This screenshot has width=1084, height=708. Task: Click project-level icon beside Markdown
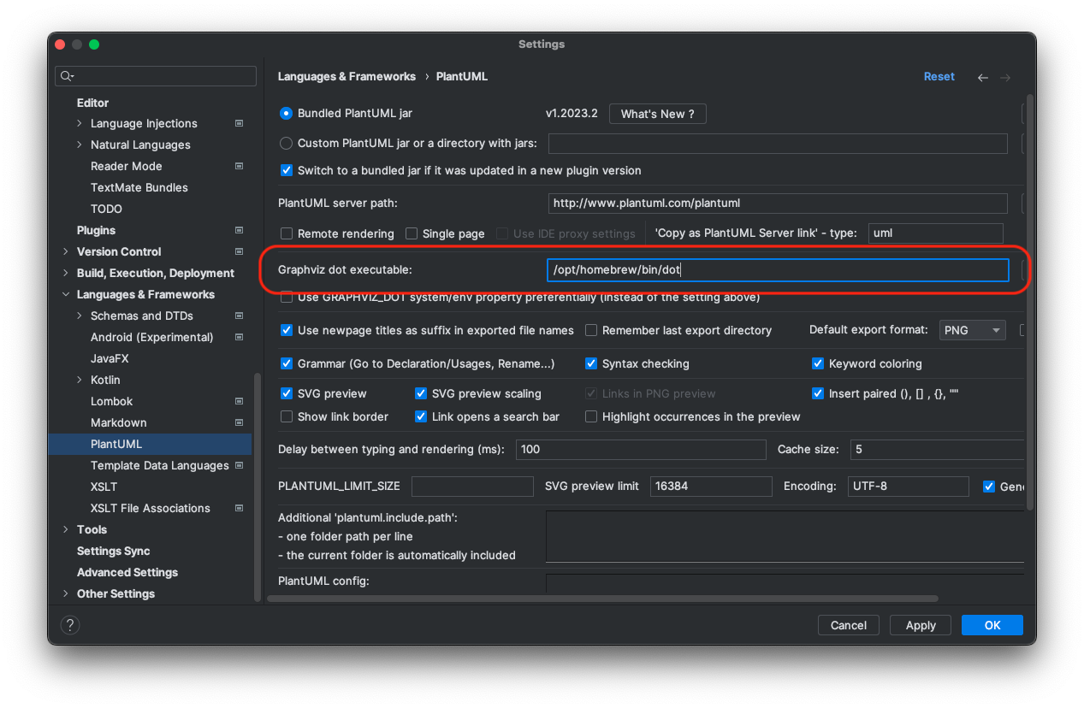[240, 422]
